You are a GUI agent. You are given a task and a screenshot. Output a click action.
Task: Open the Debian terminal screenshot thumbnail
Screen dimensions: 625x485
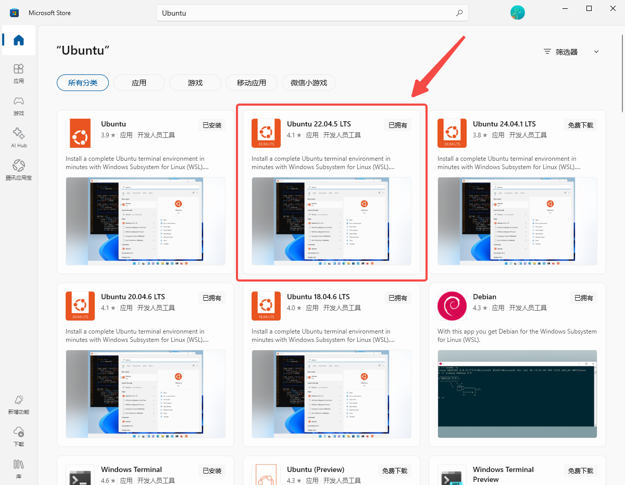pyautogui.click(x=517, y=394)
